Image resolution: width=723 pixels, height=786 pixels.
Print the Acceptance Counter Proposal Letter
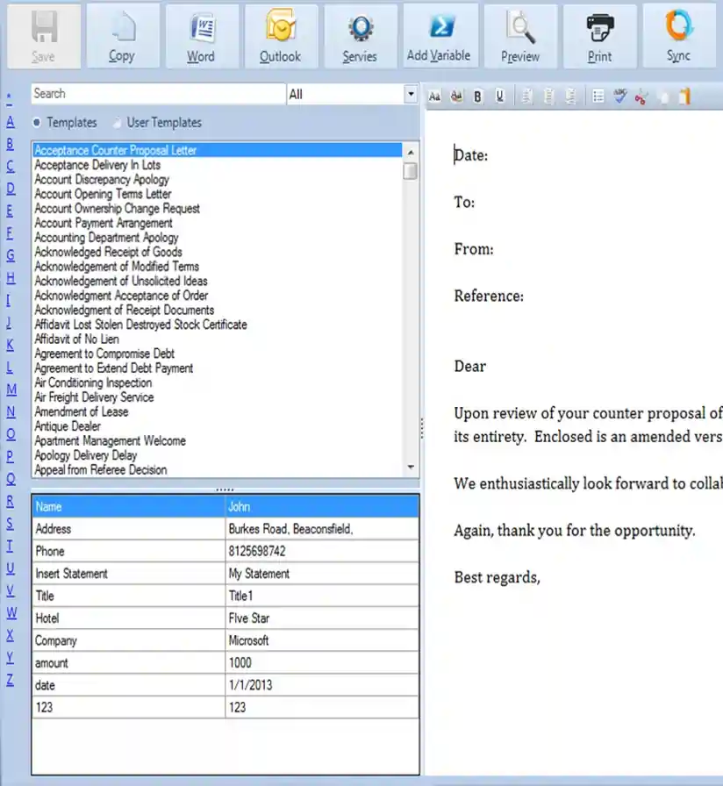coord(599,35)
